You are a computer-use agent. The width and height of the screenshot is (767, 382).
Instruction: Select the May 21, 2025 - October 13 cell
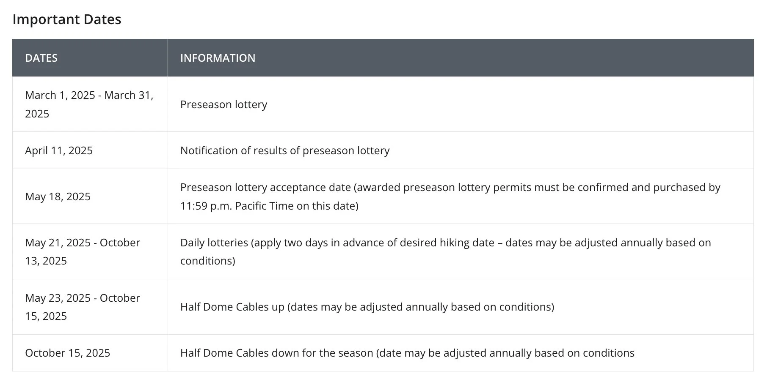pos(90,251)
